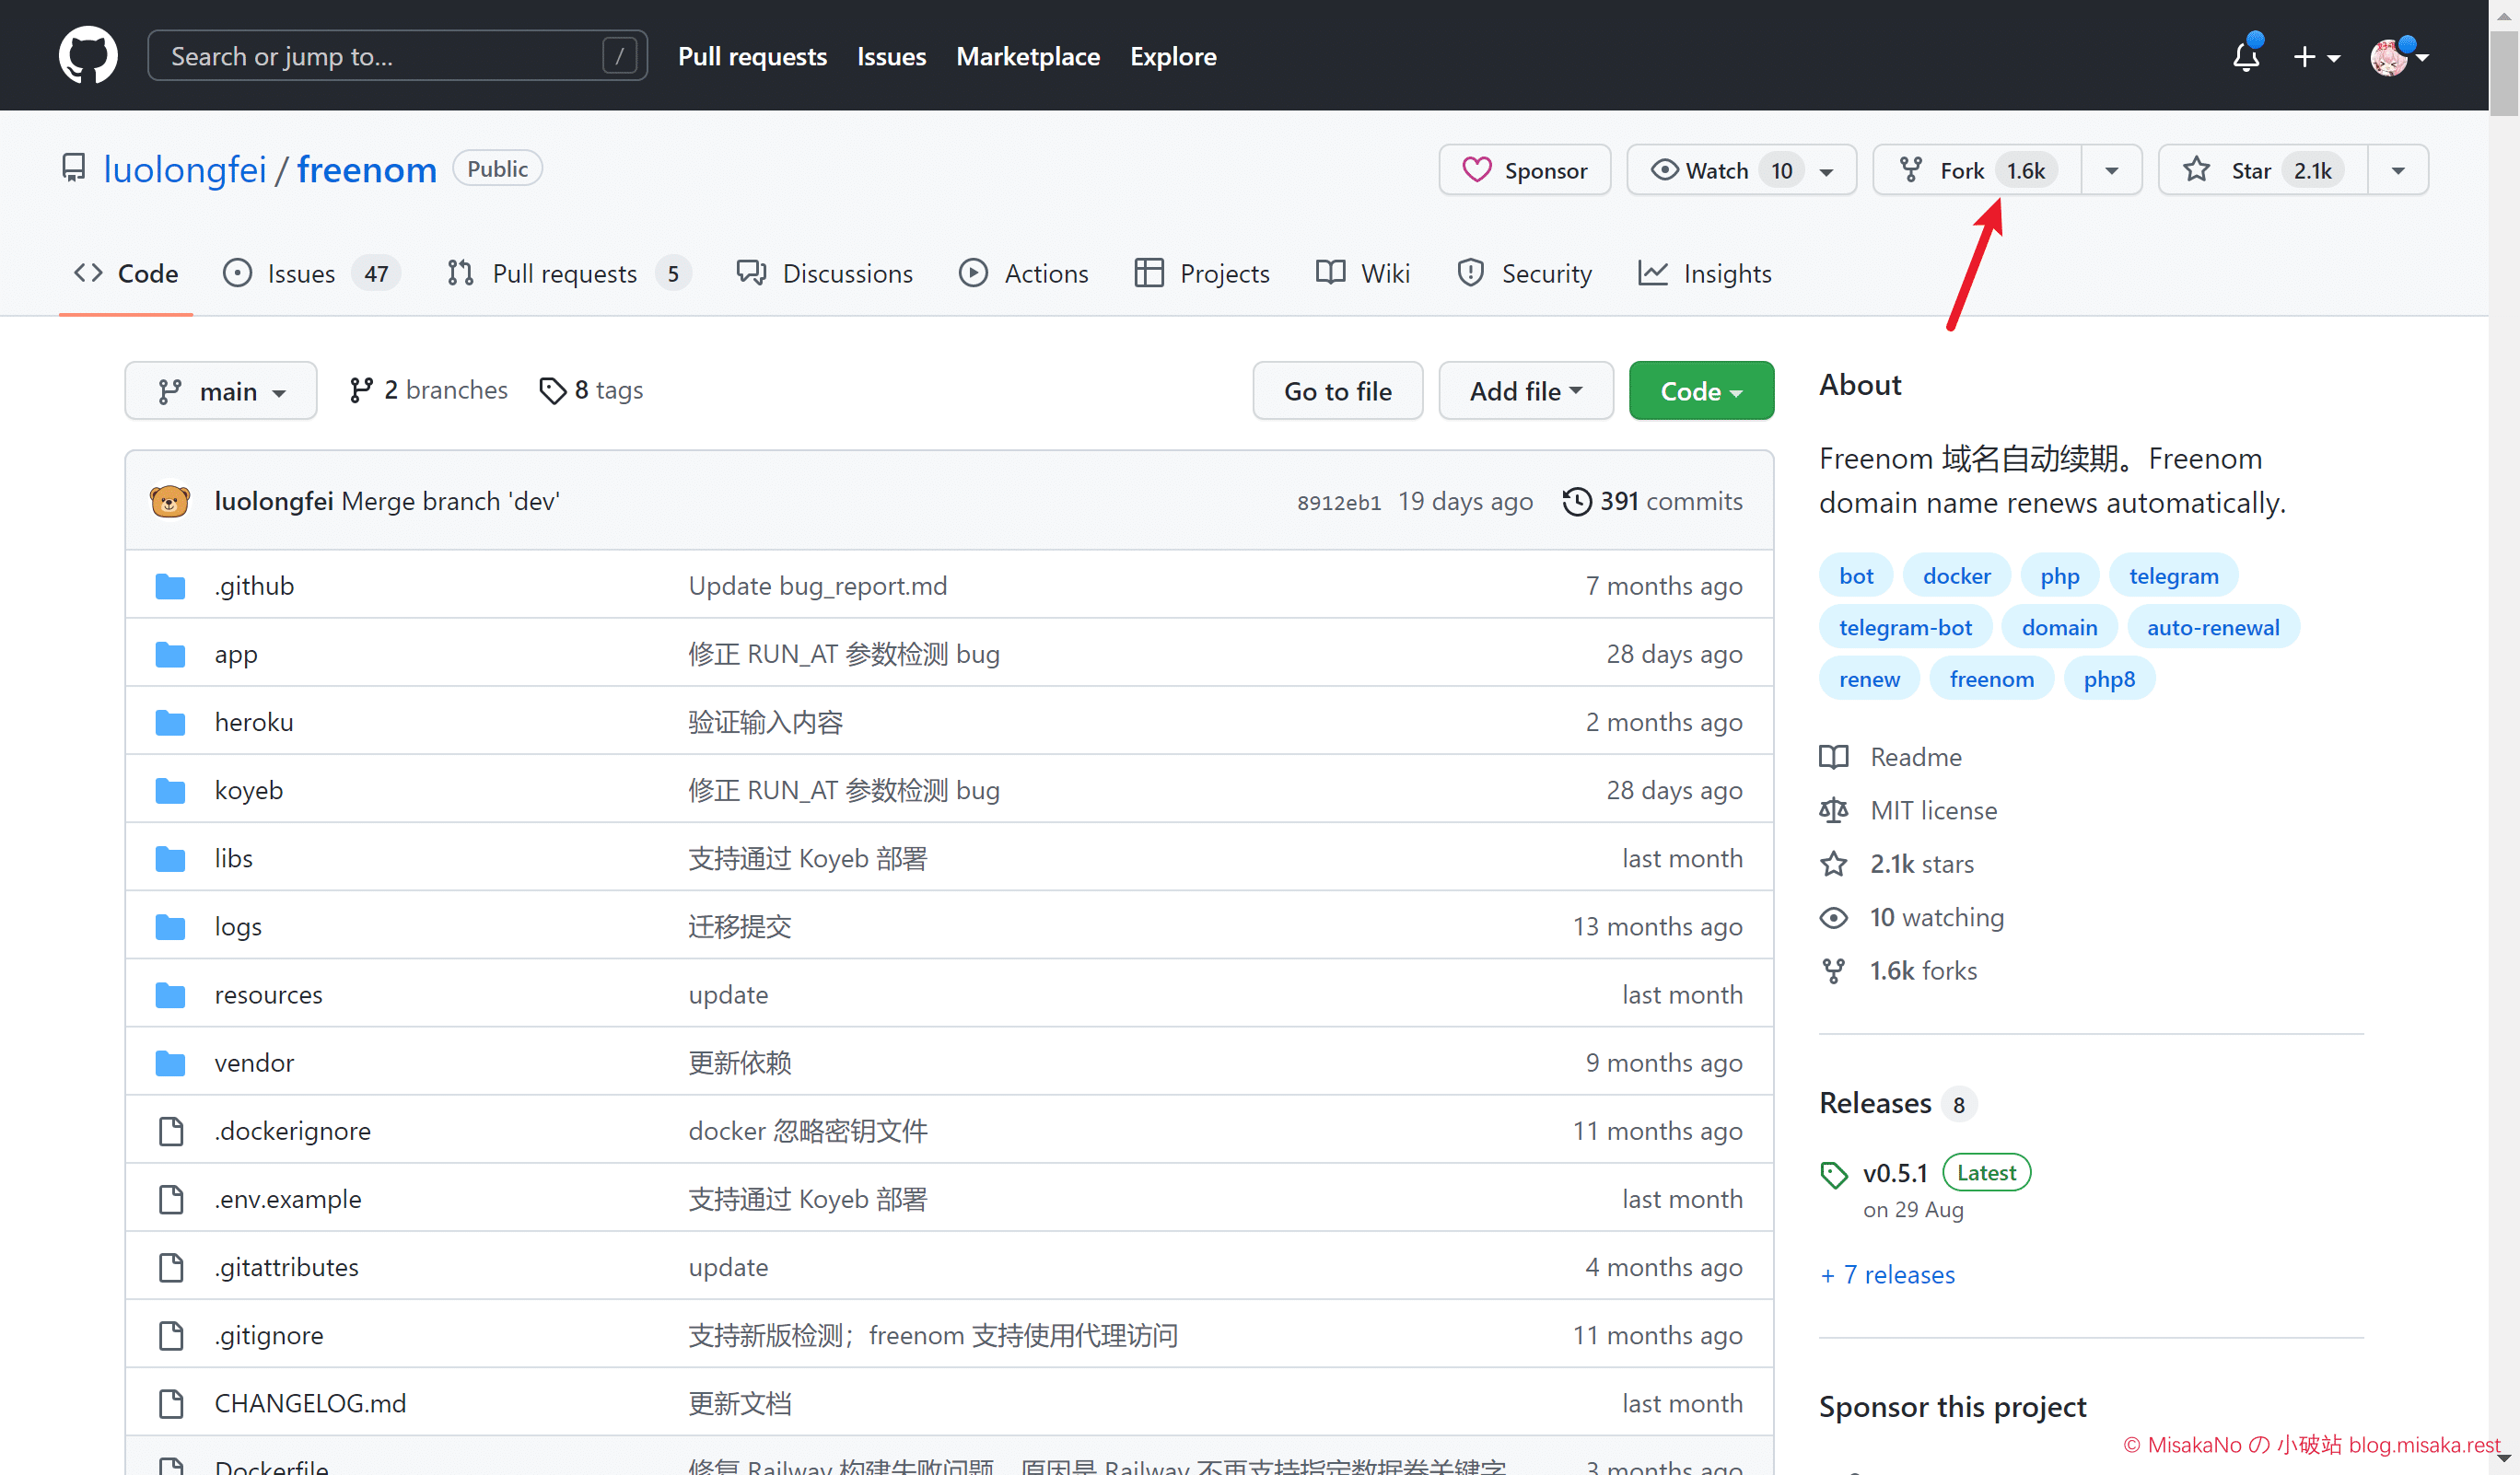Open the notifications bell
This screenshot has width=2520, height=1475.
click(2245, 56)
